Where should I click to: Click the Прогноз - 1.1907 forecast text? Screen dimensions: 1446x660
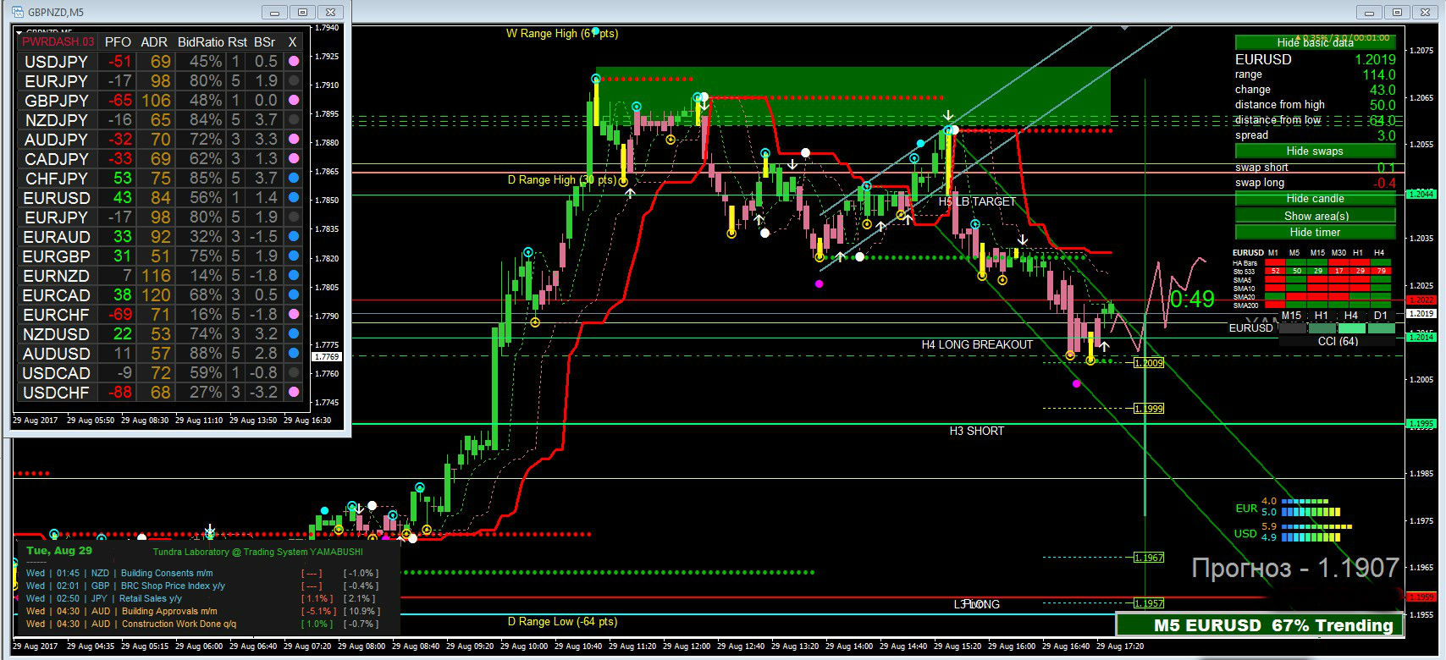tap(1294, 568)
